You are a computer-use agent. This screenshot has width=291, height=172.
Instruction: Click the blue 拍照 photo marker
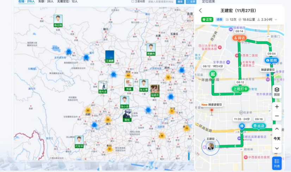point(271,60)
